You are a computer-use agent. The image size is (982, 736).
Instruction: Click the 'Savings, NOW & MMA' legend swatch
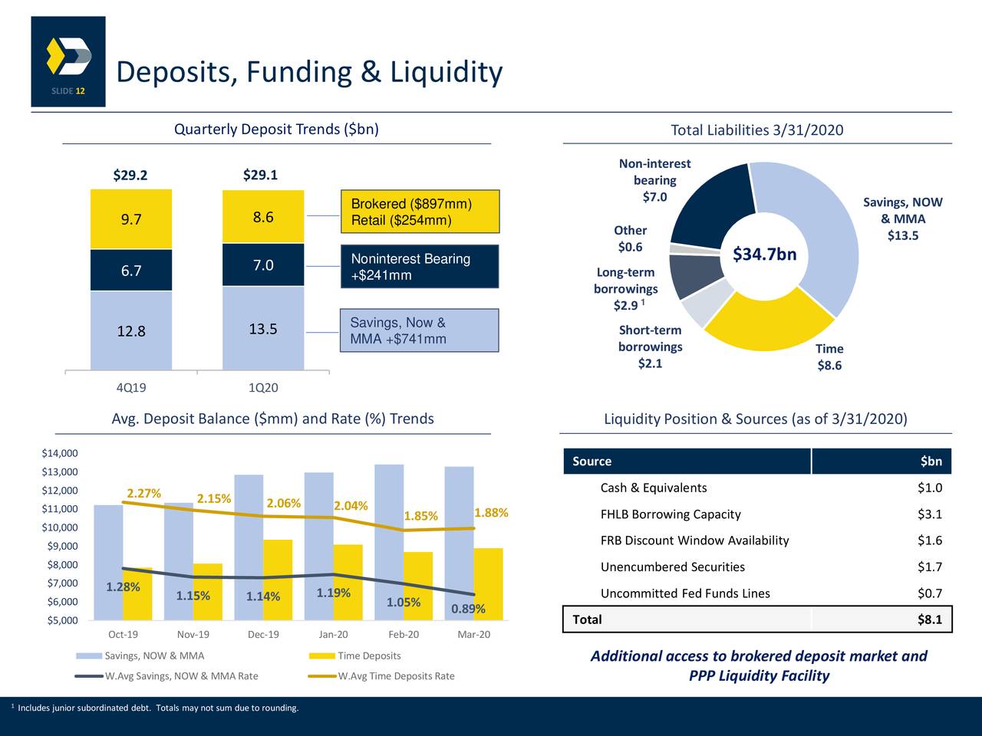(89, 656)
